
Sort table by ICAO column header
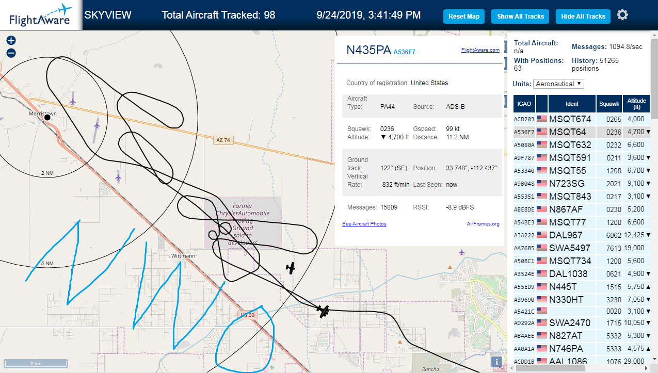coord(524,104)
